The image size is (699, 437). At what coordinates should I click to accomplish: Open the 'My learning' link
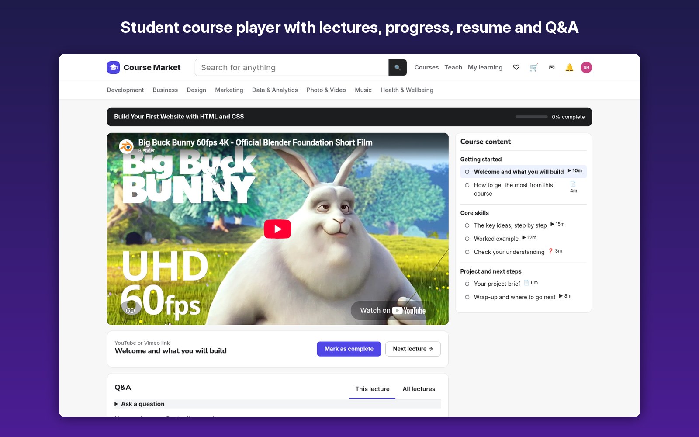(485, 67)
